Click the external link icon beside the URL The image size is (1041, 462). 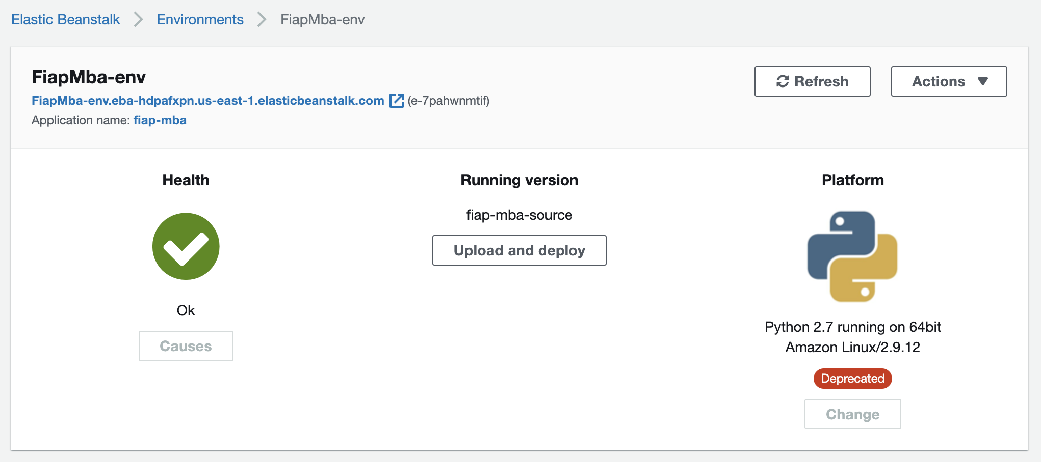point(396,101)
